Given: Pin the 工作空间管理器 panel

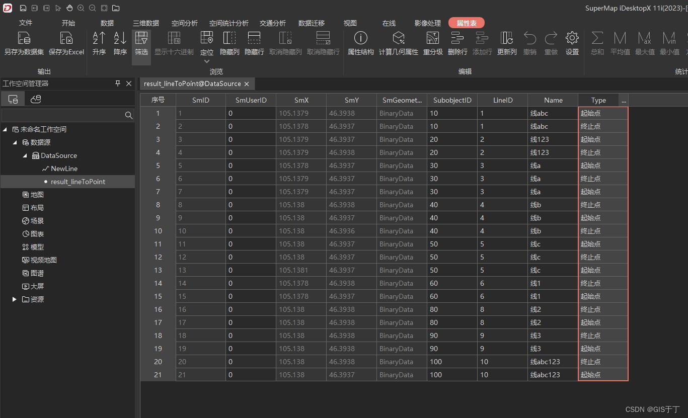Looking at the screenshot, I should tap(118, 83).
